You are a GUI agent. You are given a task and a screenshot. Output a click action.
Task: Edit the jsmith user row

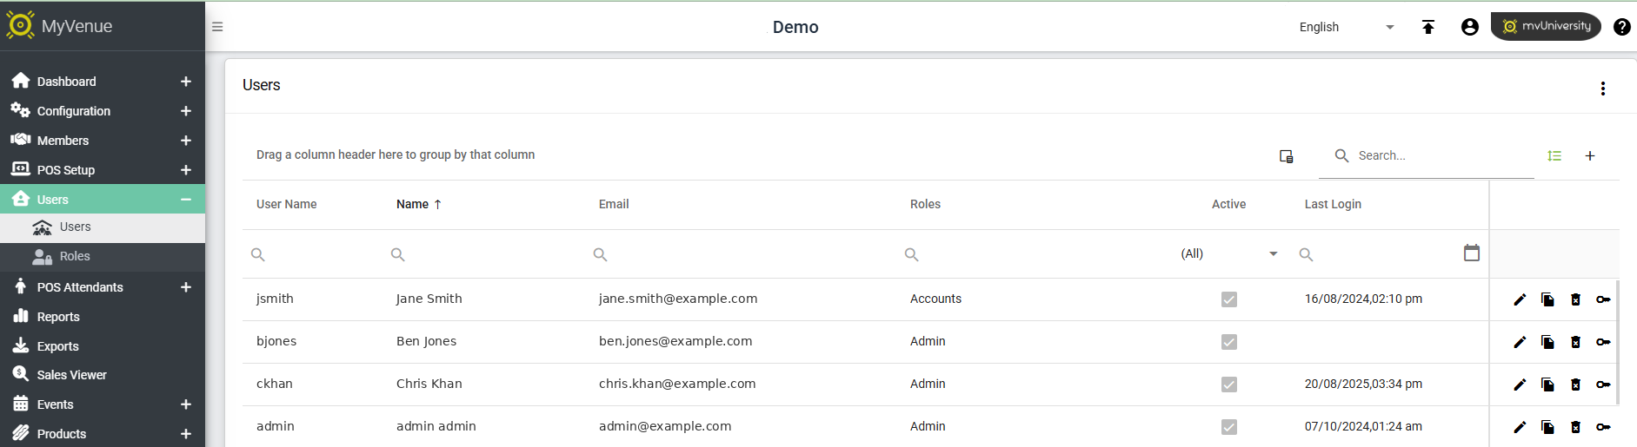point(1520,299)
